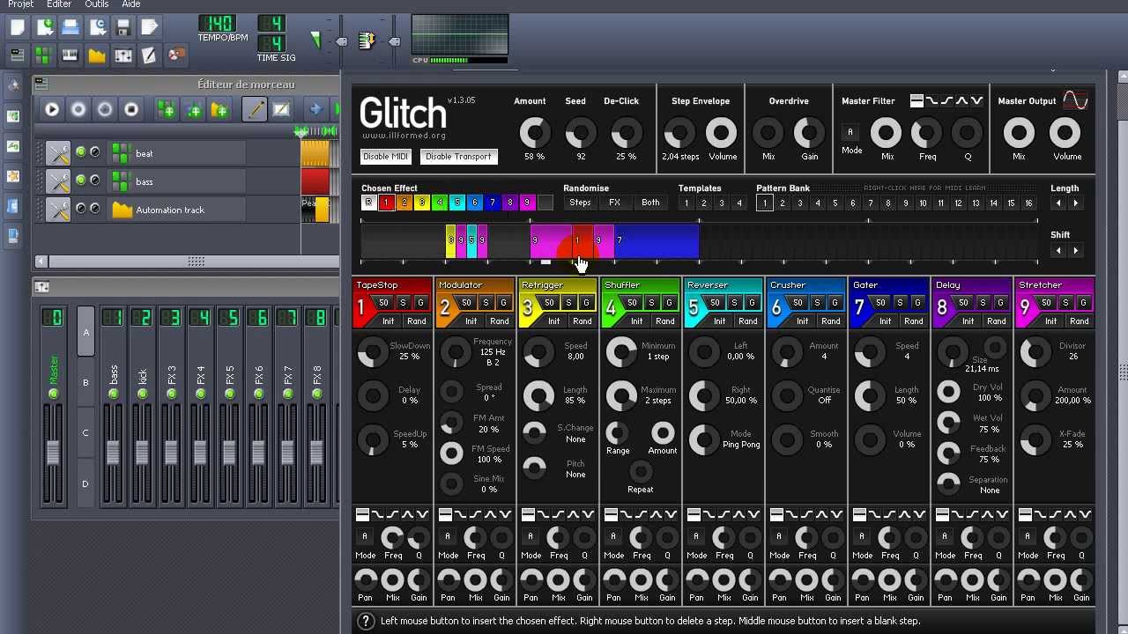The image size is (1128, 634).
Task: Open the Outils menu
Action: pyautogui.click(x=96, y=4)
